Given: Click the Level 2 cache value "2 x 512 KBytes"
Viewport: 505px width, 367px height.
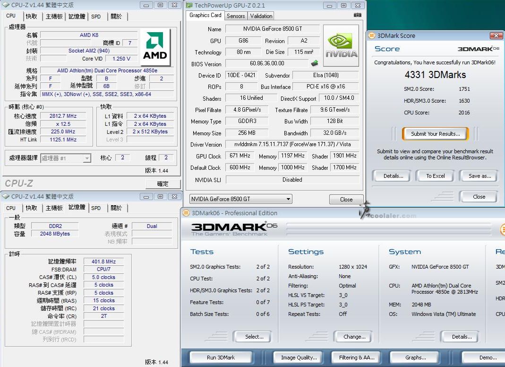Looking at the screenshot, I should (x=150, y=131).
